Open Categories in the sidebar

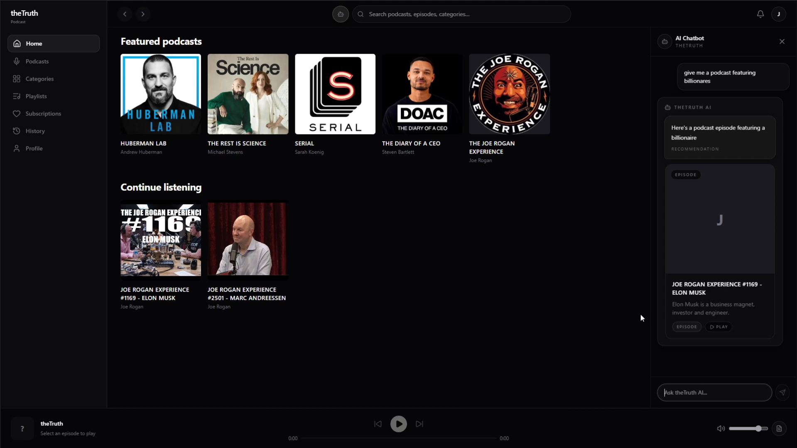pos(54,79)
